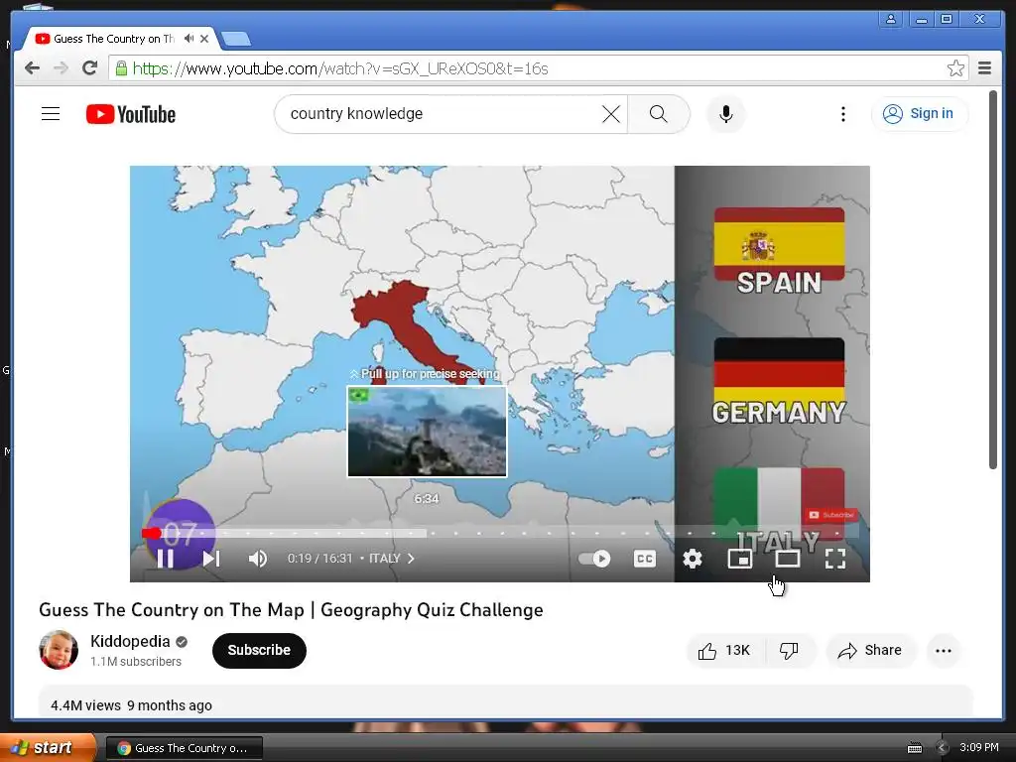Viewport: 1016px width, 762px height.
Task: Switch to miniplayer mode
Action: point(739,559)
